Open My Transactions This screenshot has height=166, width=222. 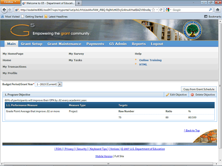click(x=15, y=67)
